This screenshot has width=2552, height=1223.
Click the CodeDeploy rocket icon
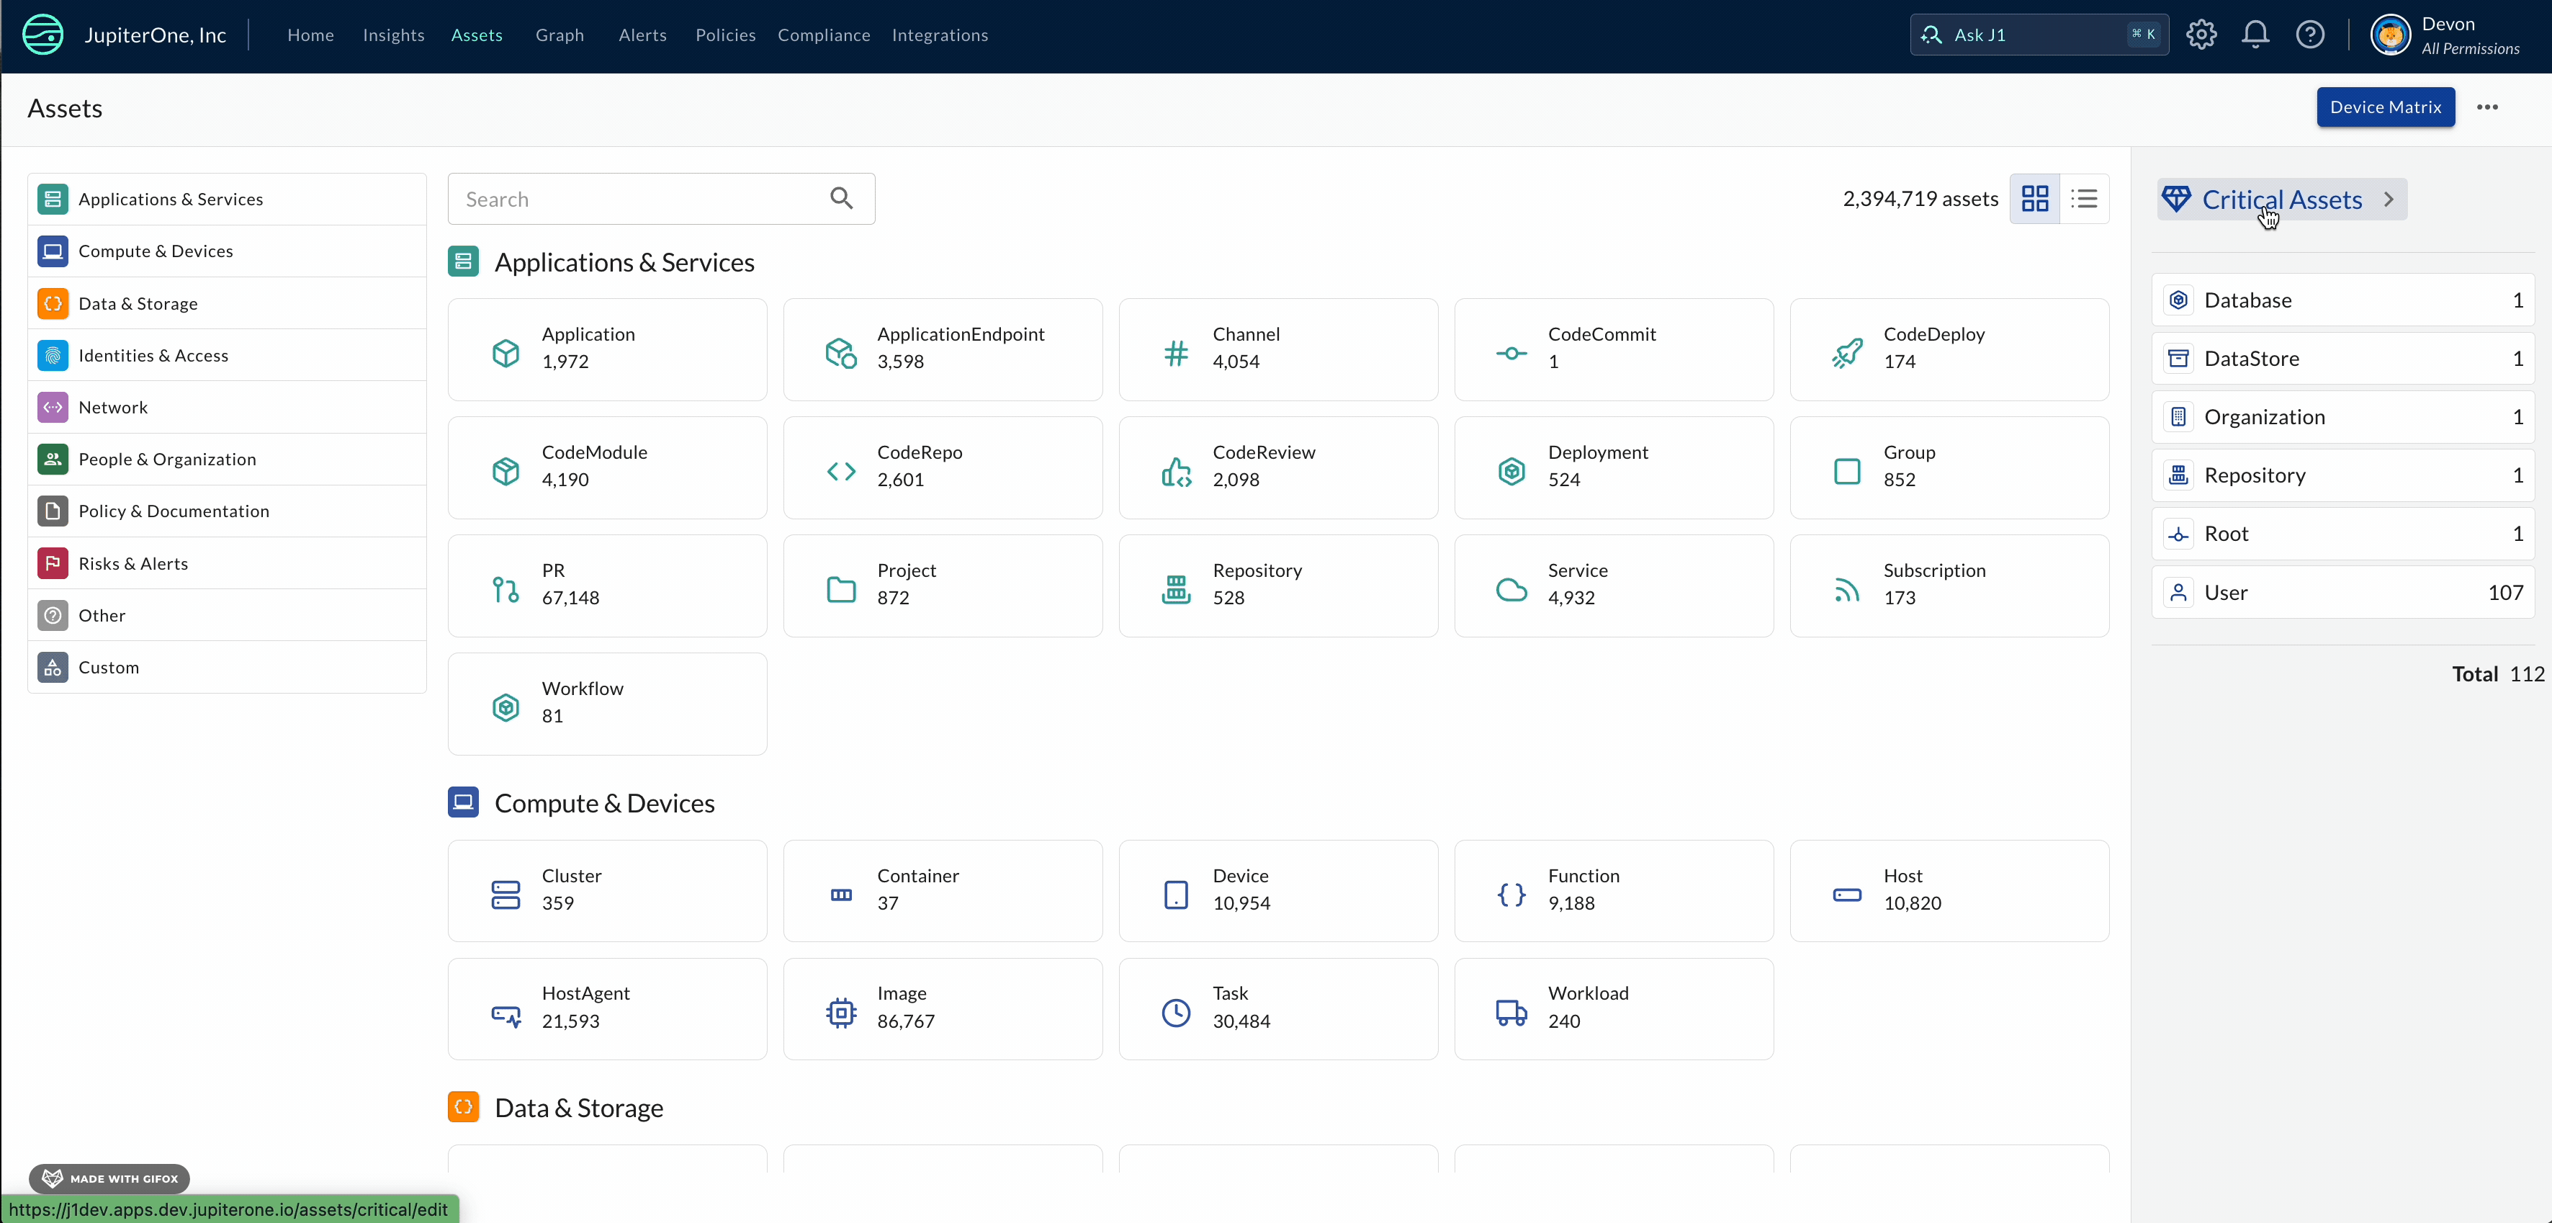click(x=1846, y=351)
